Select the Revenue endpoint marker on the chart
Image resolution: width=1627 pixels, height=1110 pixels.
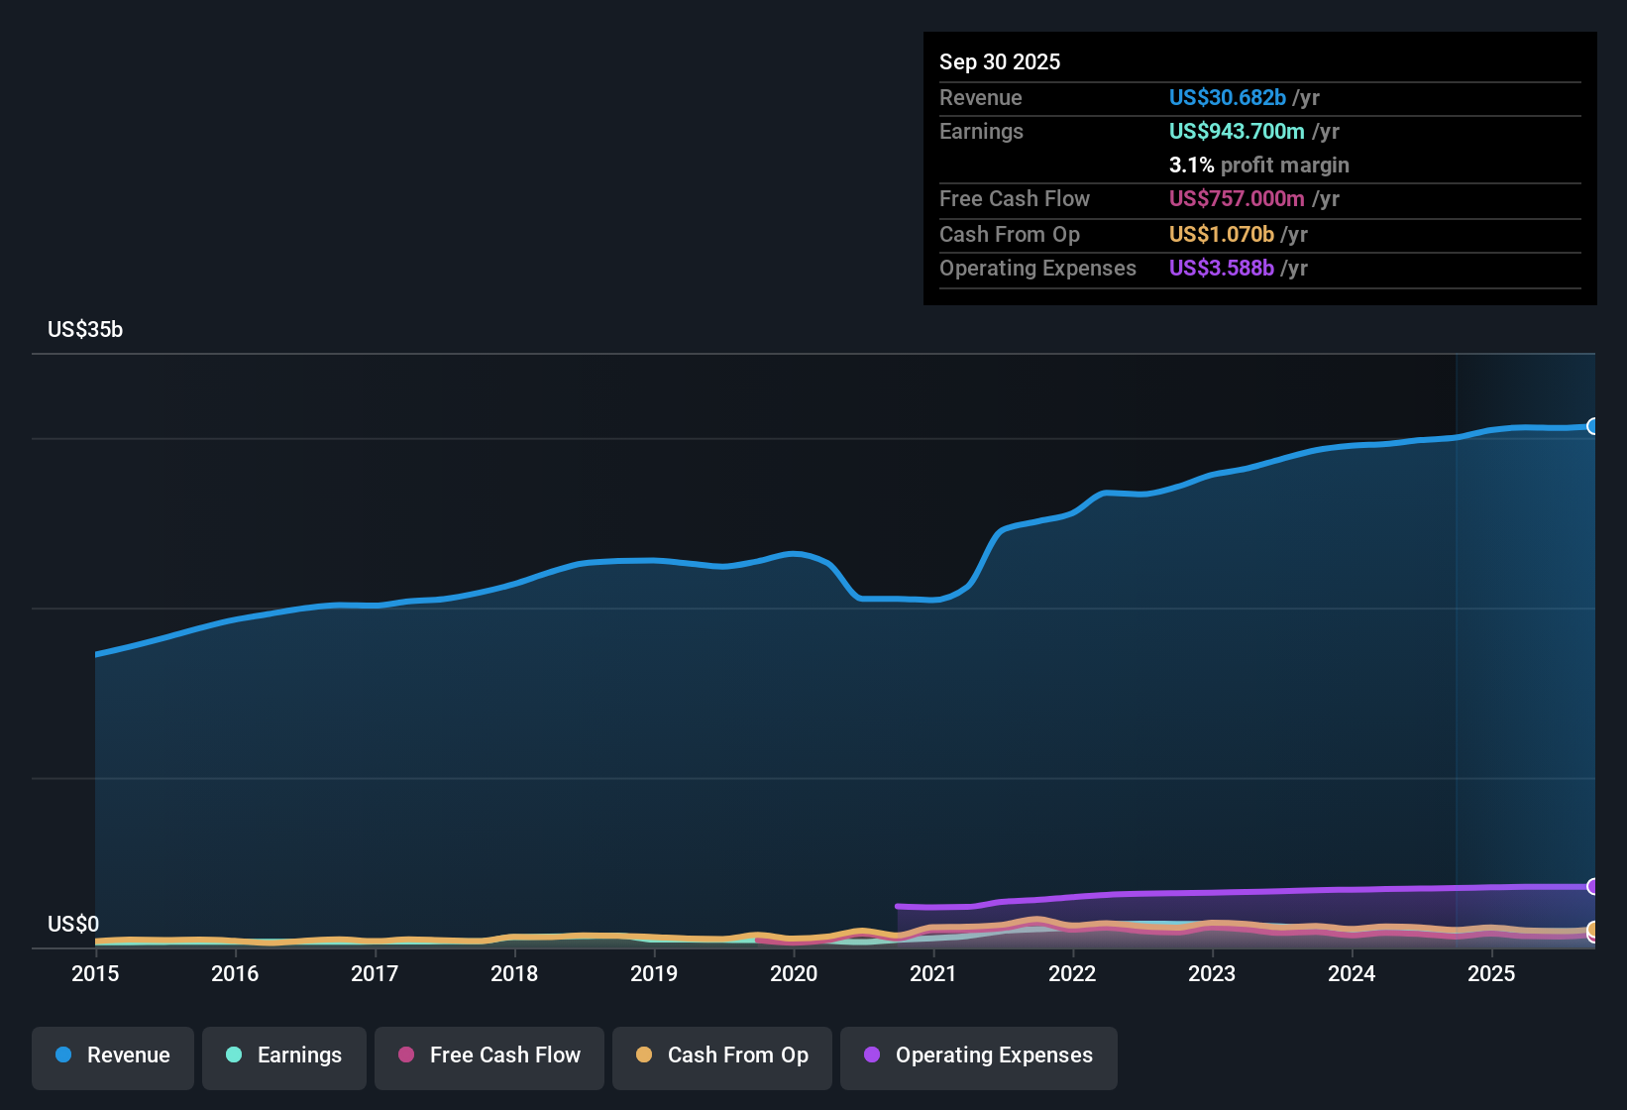(1593, 426)
